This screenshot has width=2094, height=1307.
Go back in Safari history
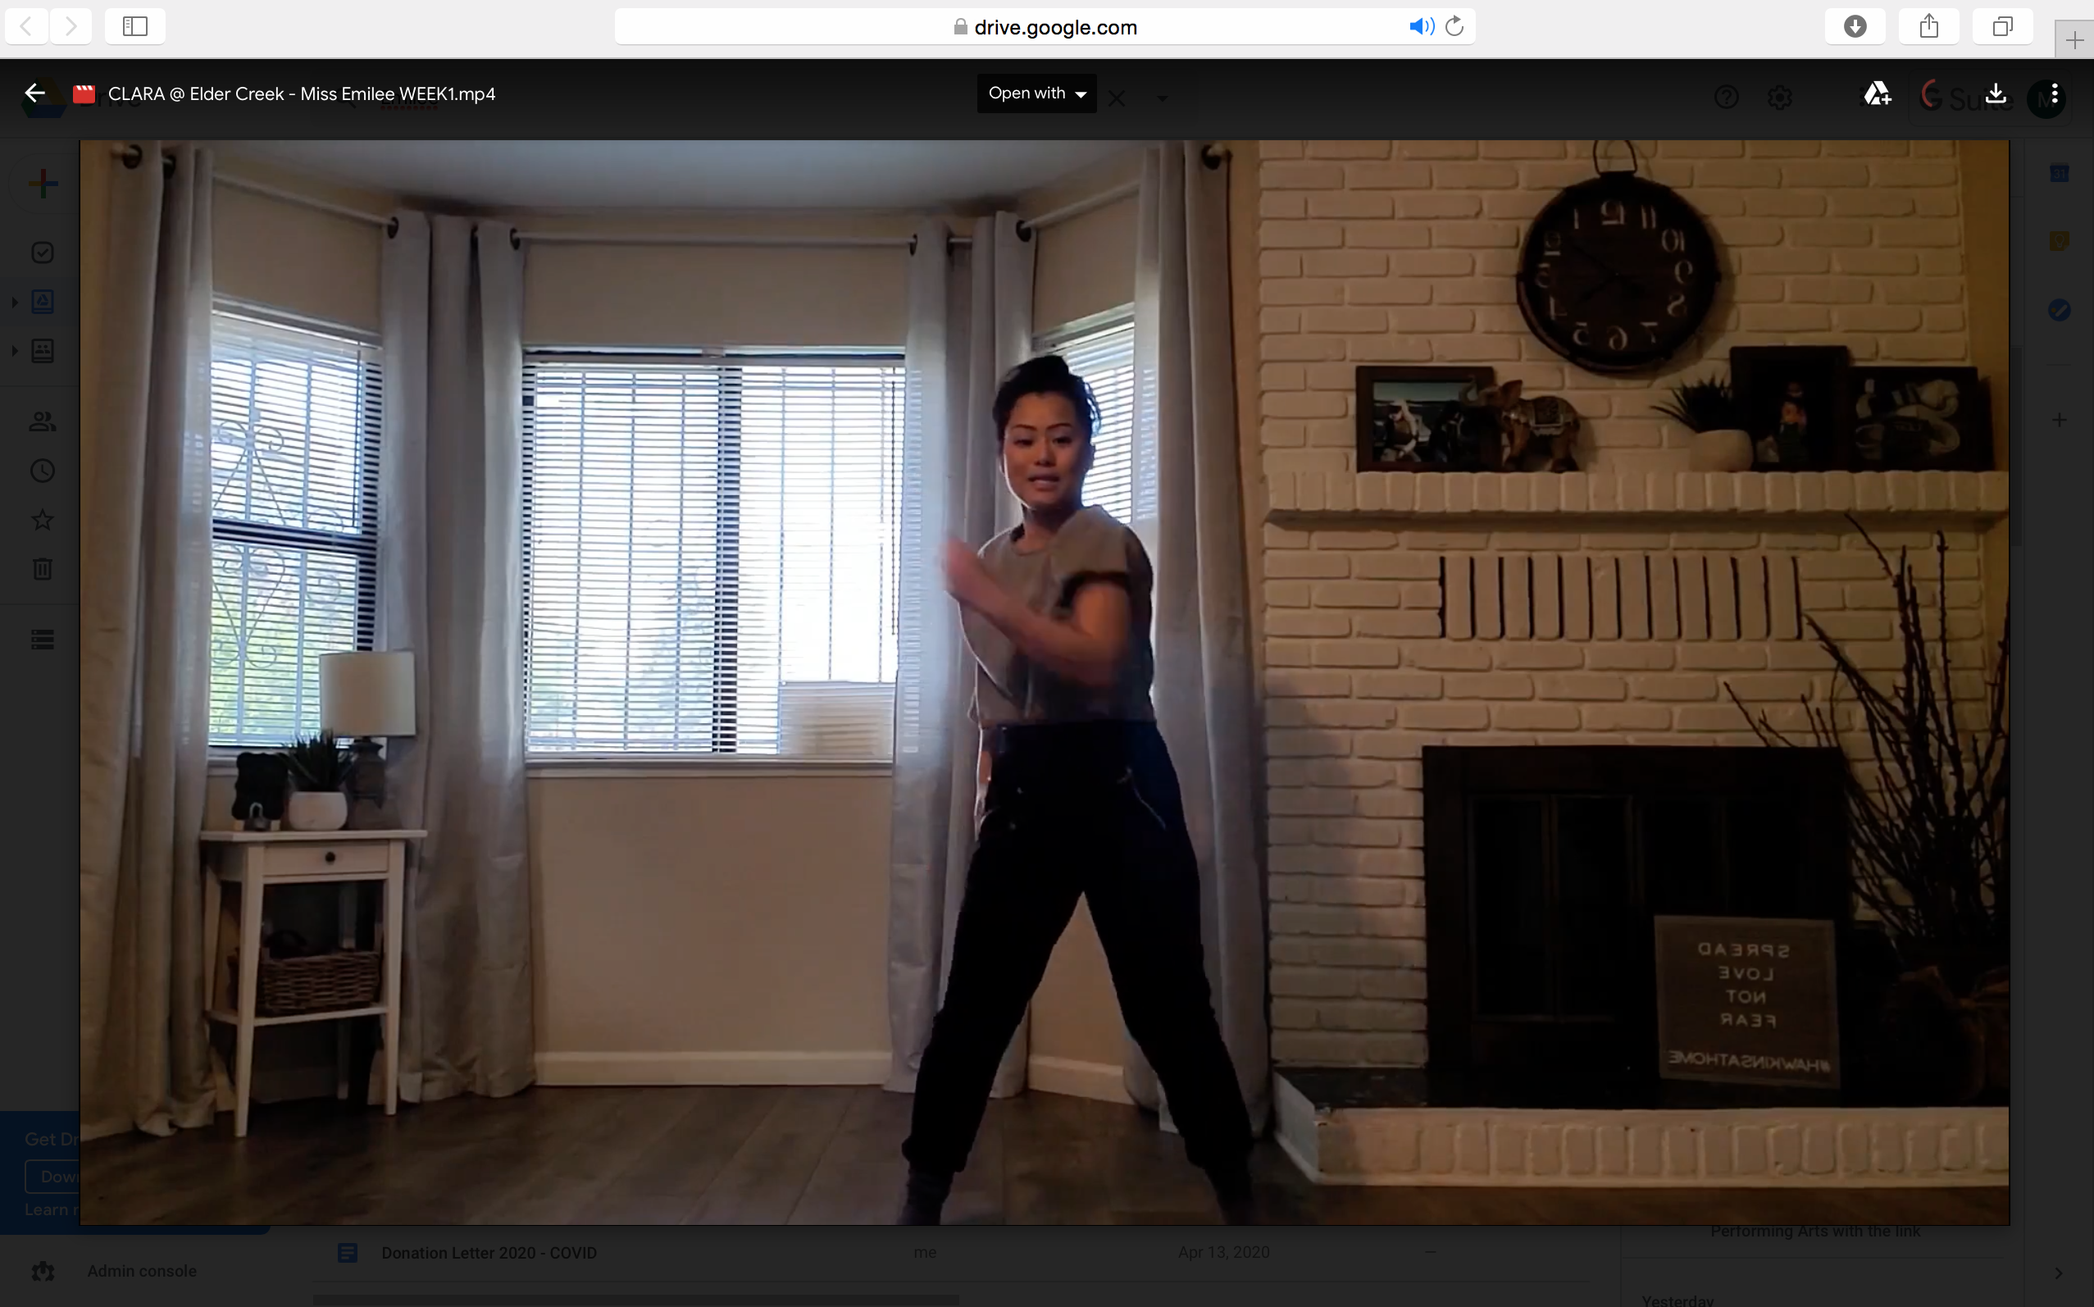pos(27,27)
